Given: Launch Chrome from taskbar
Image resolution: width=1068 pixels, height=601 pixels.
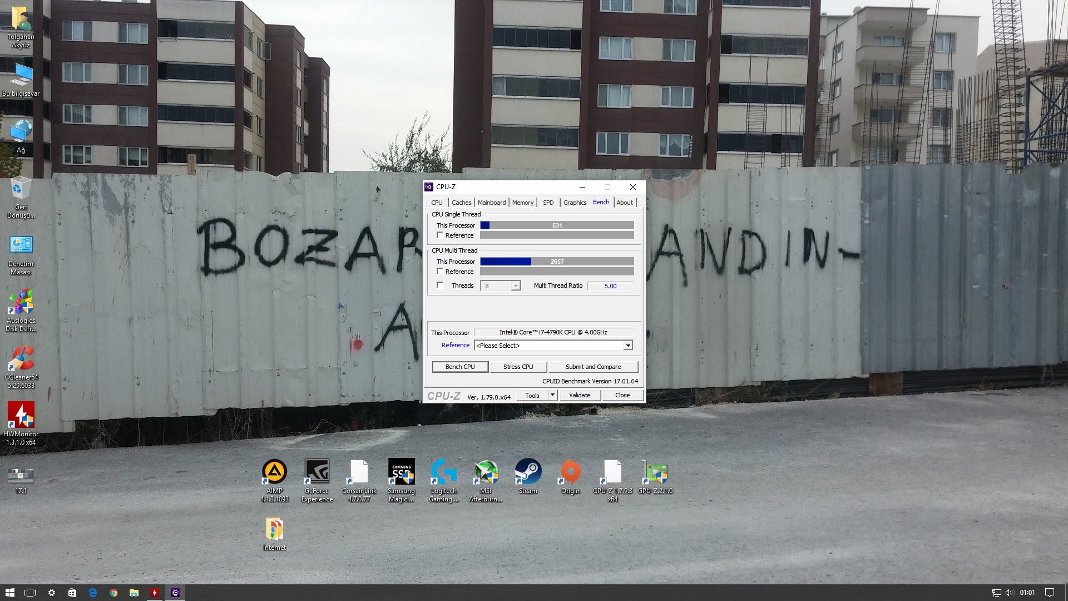Looking at the screenshot, I should pyautogui.click(x=113, y=593).
